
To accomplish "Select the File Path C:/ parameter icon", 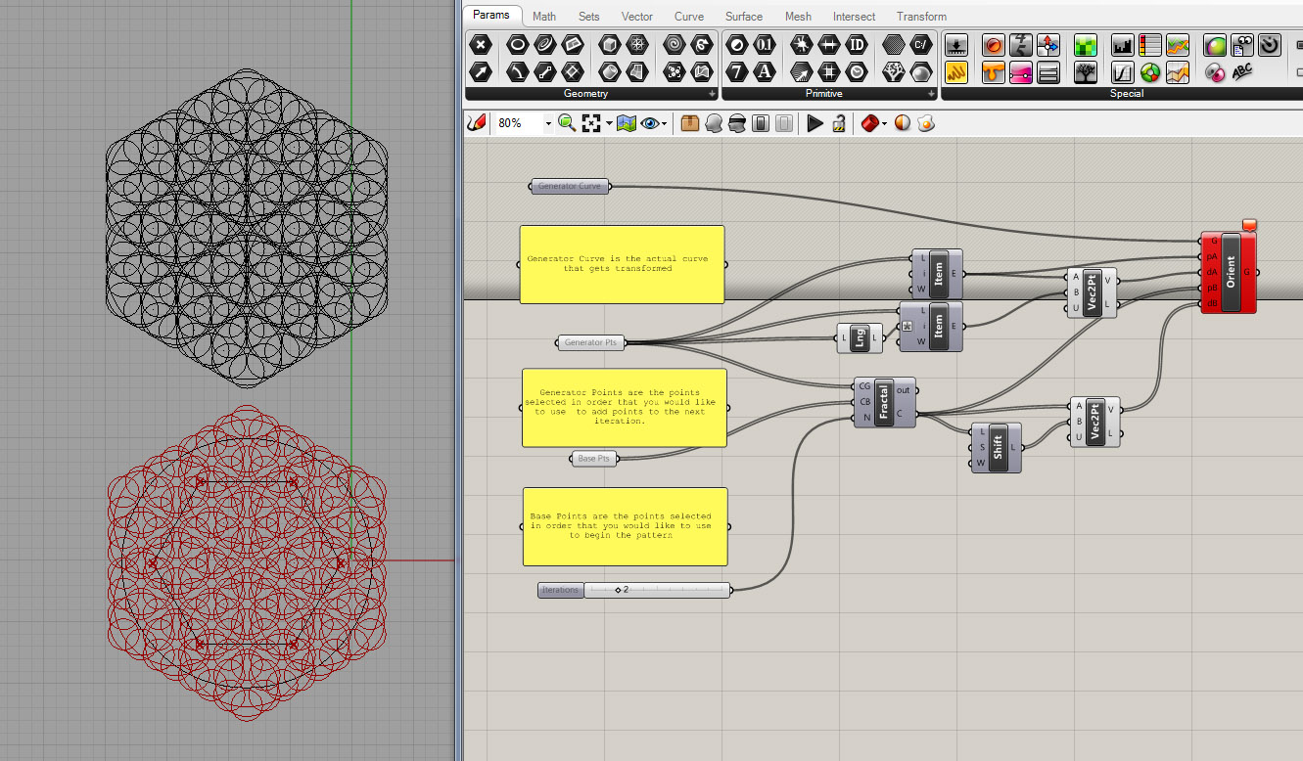I will [920, 44].
